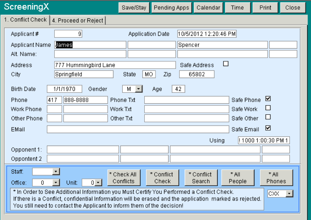This screenshot has height=220, width=311.
Task: Show All Phones
Action: (x=276, y=178)
